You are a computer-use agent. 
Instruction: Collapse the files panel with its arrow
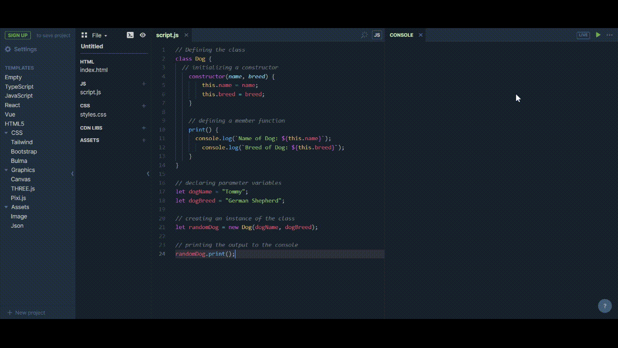pyautogui.click(x=148, y=174)
